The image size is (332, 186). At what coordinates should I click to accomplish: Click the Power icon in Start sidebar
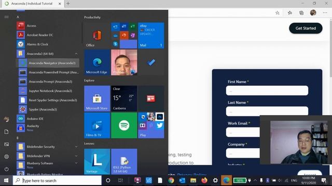[6, 169]
